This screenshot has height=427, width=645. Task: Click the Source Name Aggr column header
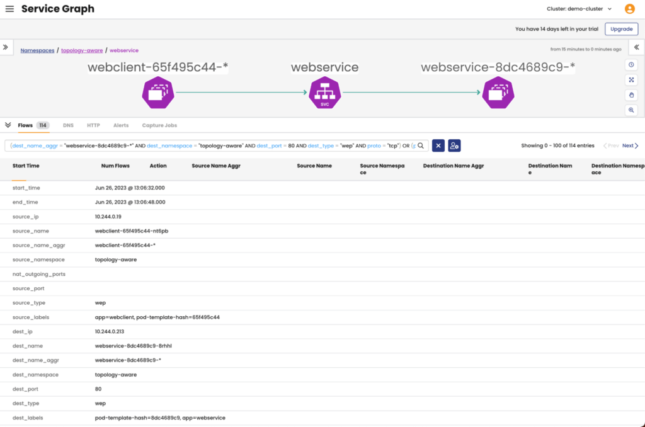216,166
